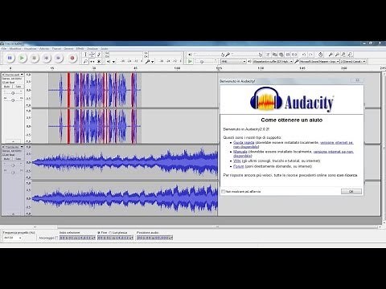Screen dimensions: 386x289
Task: Select the Multi-tool asterisk icon
Action: pos(98,61)
